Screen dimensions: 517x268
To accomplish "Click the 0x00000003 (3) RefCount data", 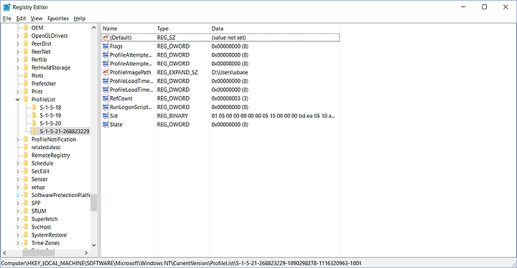I will (x=230, y=98).
